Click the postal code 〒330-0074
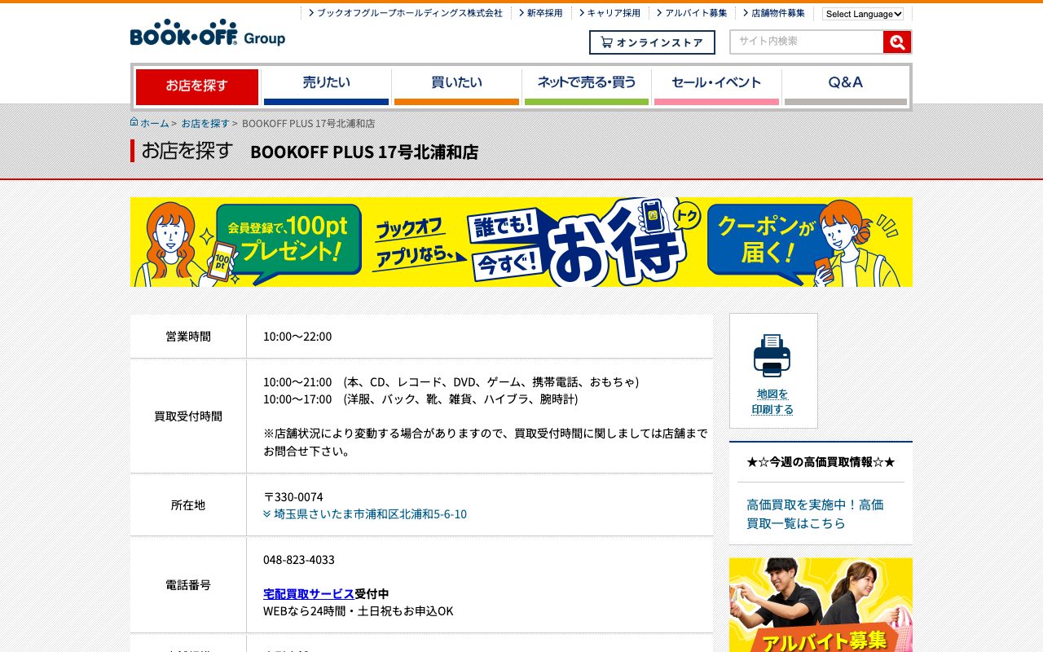This screenshot has height=652, width=1043. point(293,497)
